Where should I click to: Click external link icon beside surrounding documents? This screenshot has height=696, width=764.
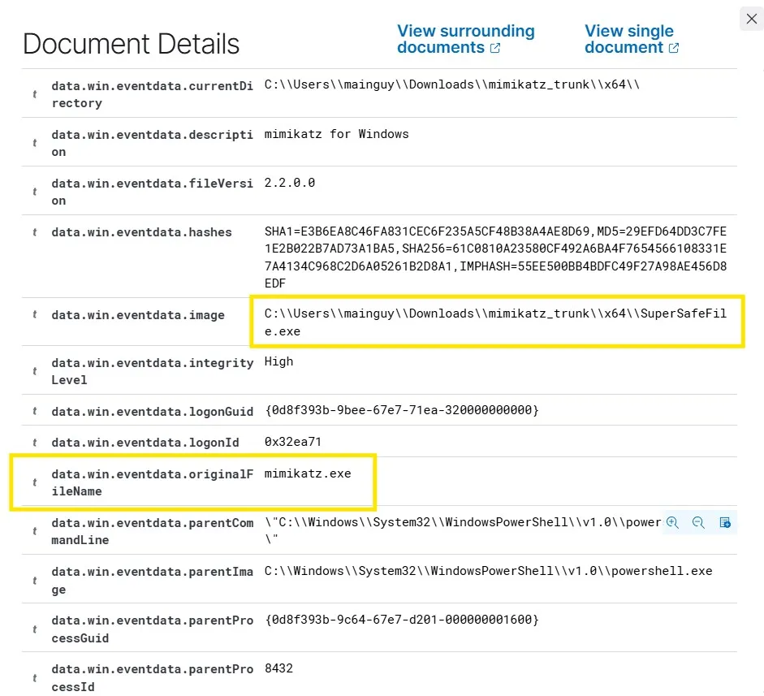[495, 48]
